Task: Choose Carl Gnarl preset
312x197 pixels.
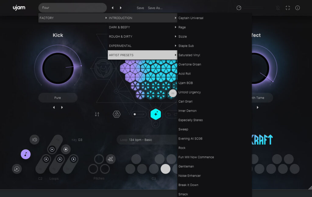Action: click(x=214, y=102)
